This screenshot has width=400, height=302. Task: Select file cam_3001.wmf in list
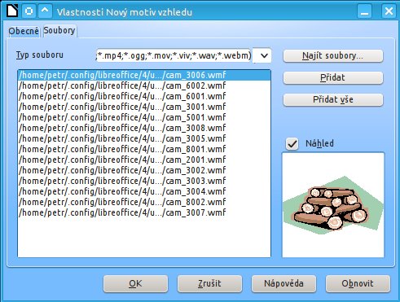pos(144,107)
